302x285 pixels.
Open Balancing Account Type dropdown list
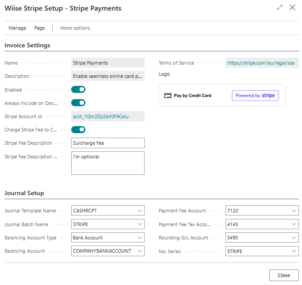click(x=140, y=238)
